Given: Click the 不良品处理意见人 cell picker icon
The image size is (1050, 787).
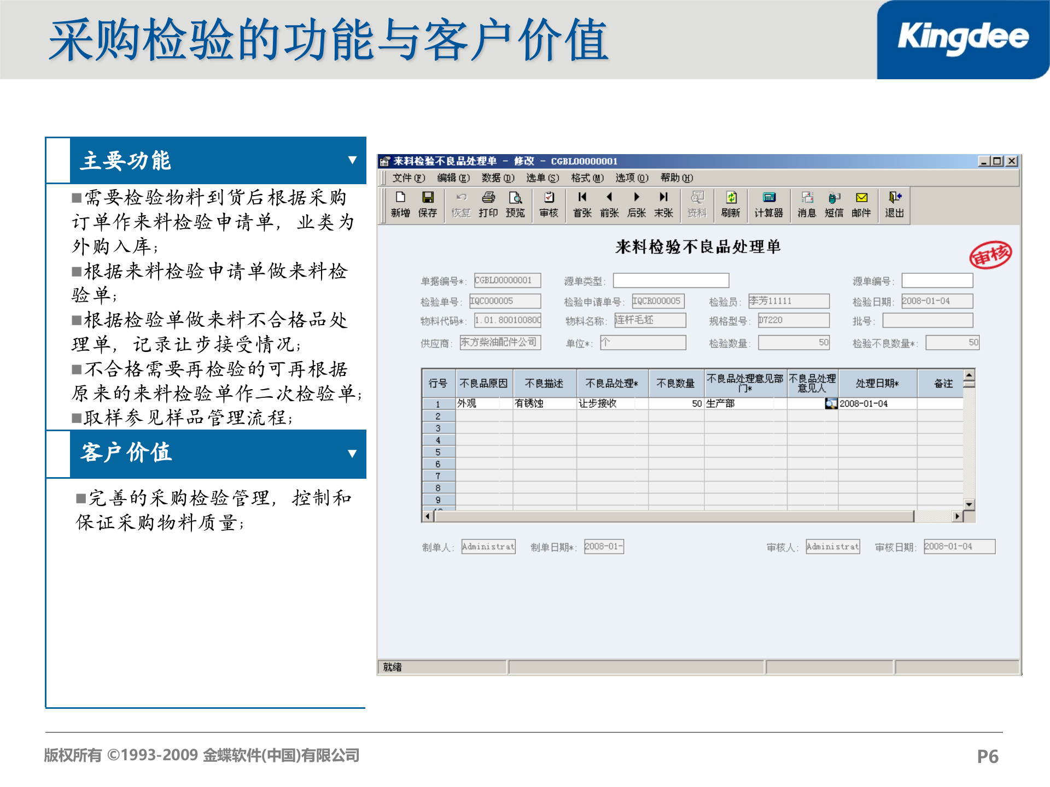Looking at the screenshot, I should (832, 403).
